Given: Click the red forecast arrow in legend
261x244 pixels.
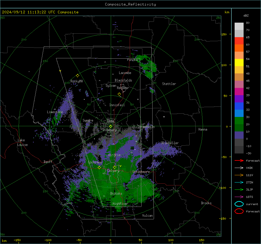Looking at the screenshot, I should click(x=239, y=160).
